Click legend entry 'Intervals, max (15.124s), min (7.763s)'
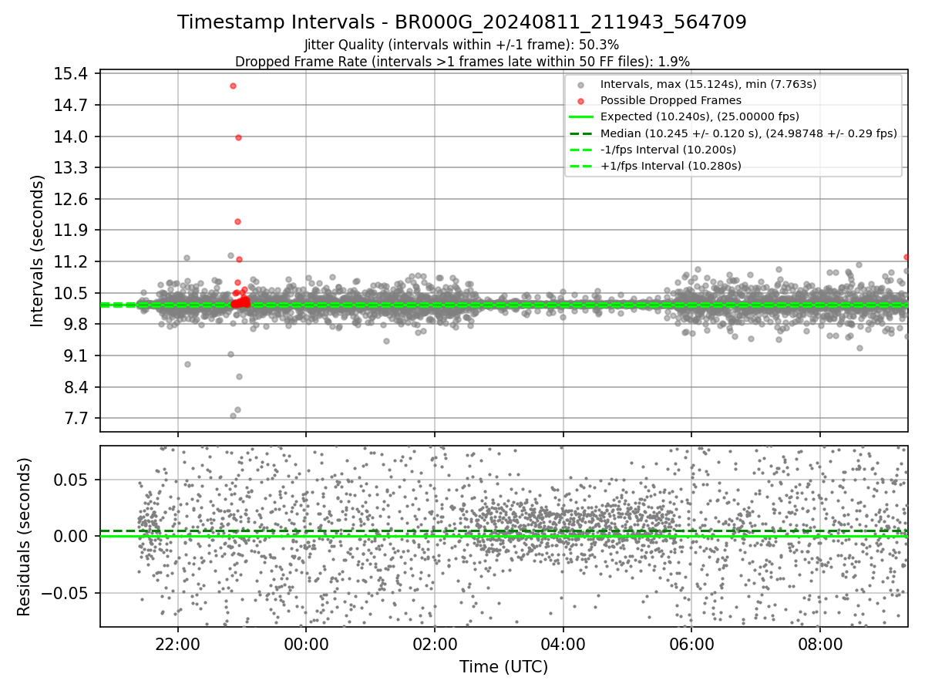This screenshot has width=925, height=694. click(708, 84)
